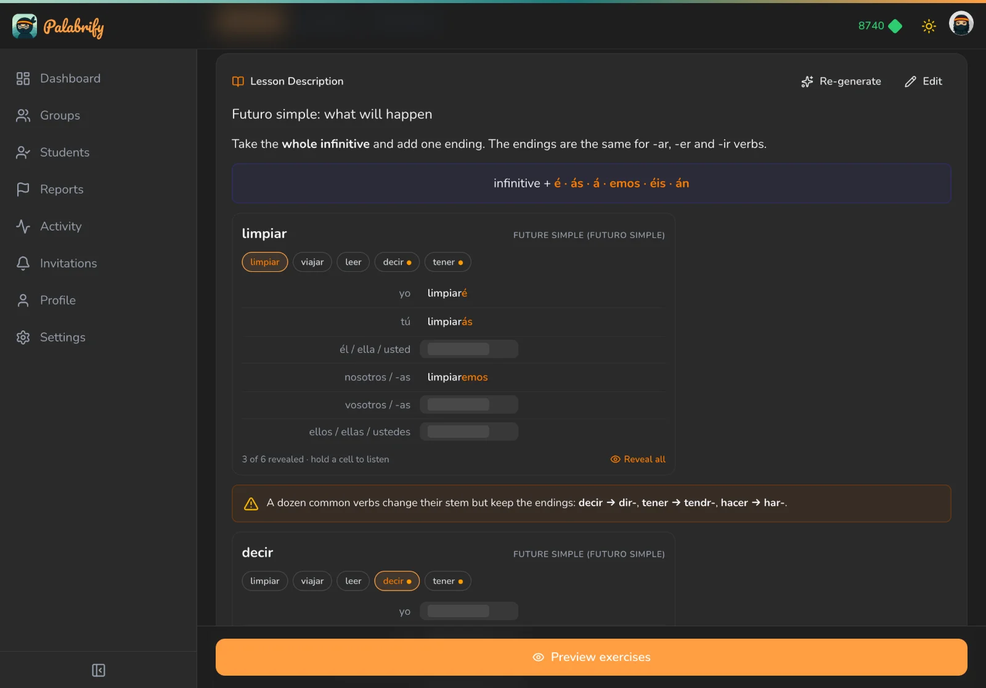Click Re-generate lesson description
986x688 pixels.
pyautogui.click(x=841, y=81)
